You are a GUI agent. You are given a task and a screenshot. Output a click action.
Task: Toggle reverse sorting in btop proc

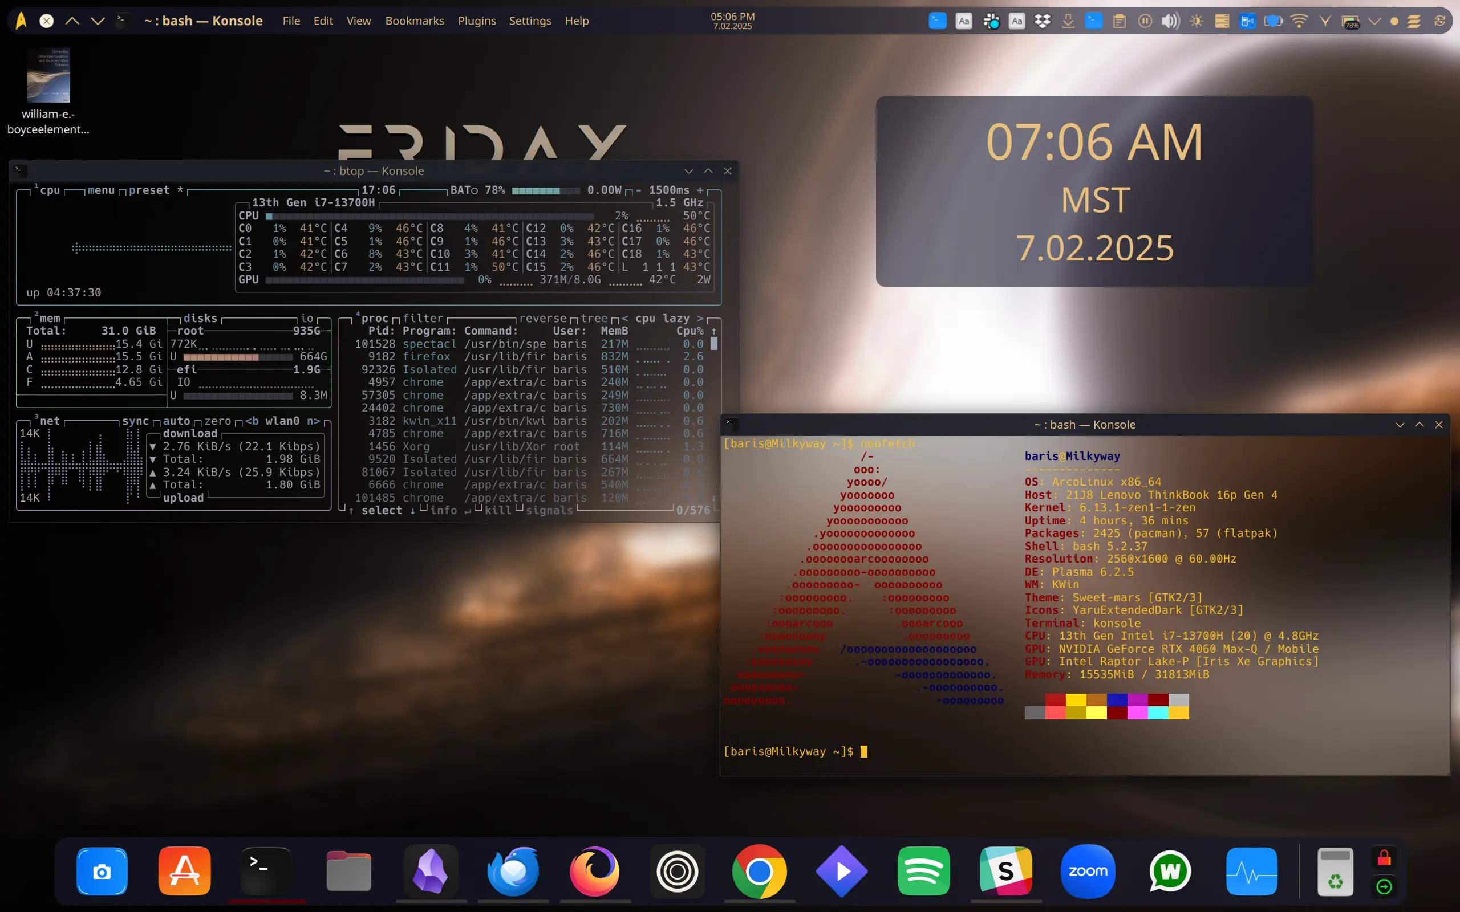pyautogui.click(x=543, y=318)
